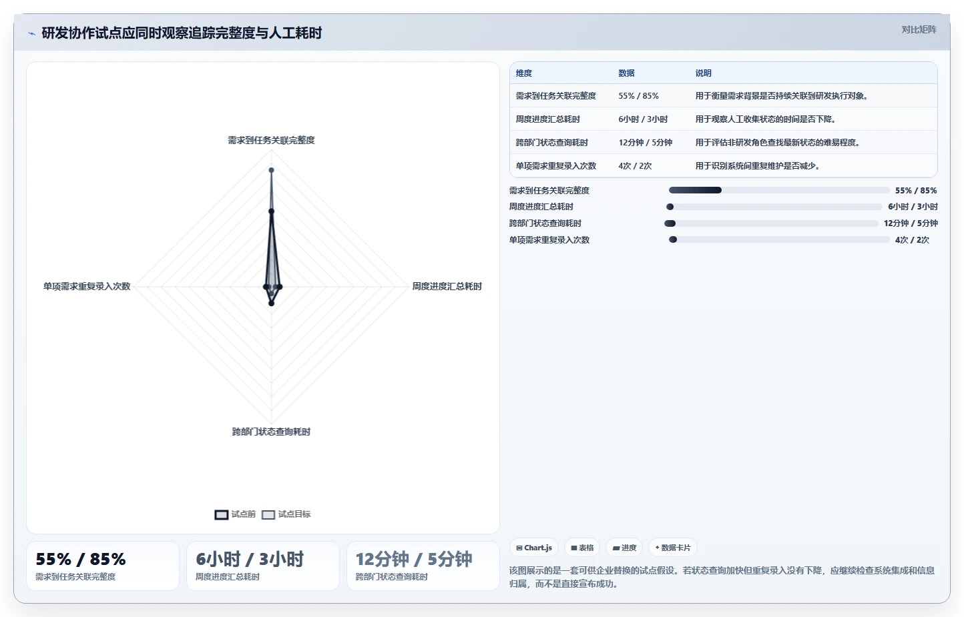Click the dashboard title 研发协作试点应同时观察
The height and width of the screenshot is (617, 964).
[x=182, y=33]
